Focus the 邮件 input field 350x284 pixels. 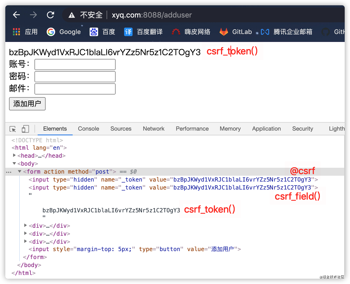(x=75, y=89)
